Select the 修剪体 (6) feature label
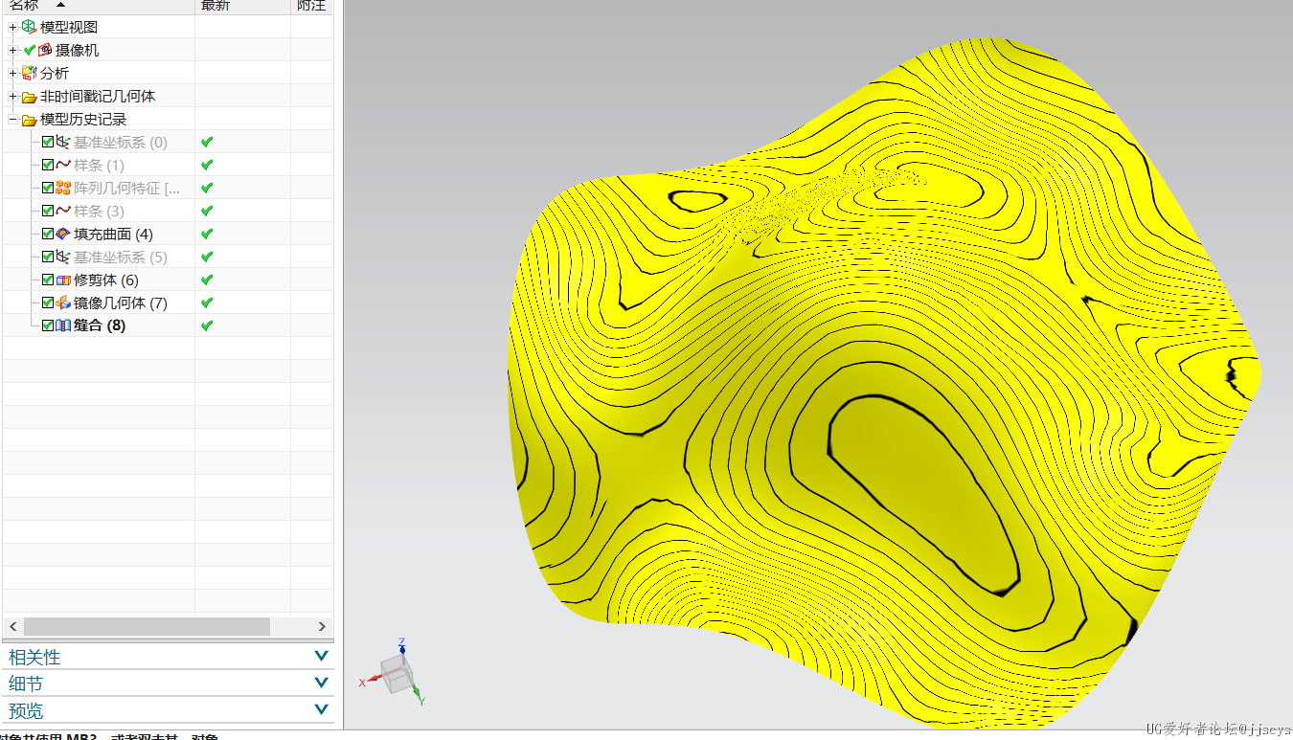 point(106,280)
